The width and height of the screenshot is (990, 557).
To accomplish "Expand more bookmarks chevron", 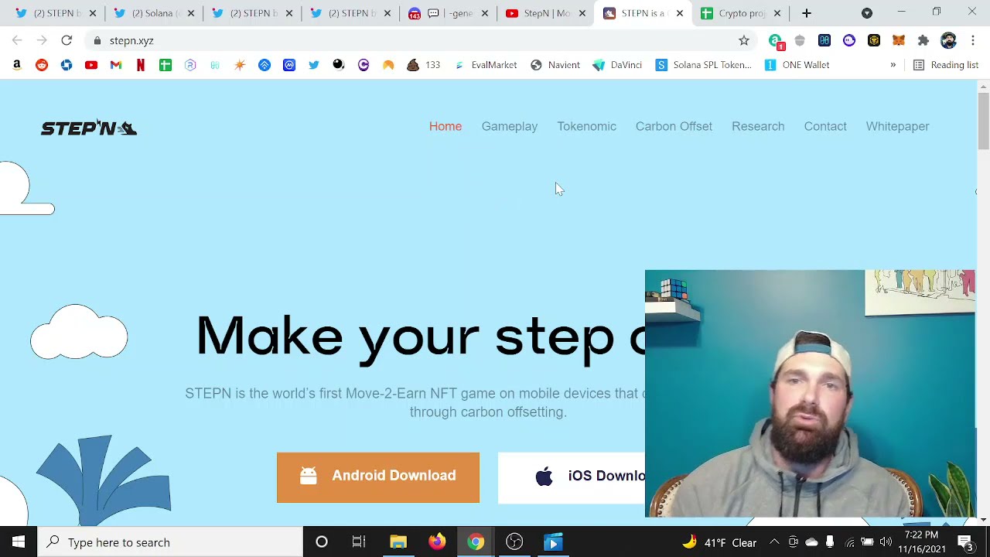I will [893, 65].
